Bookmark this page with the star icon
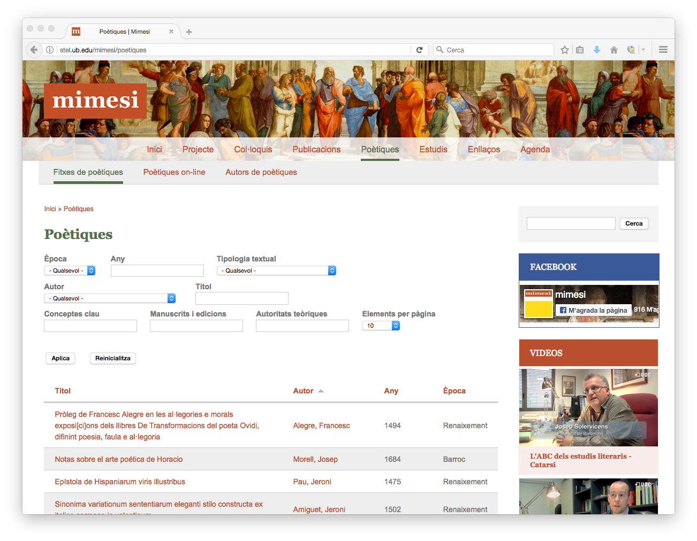This screenshot has height=541, width=697. [x=564, y=50]
